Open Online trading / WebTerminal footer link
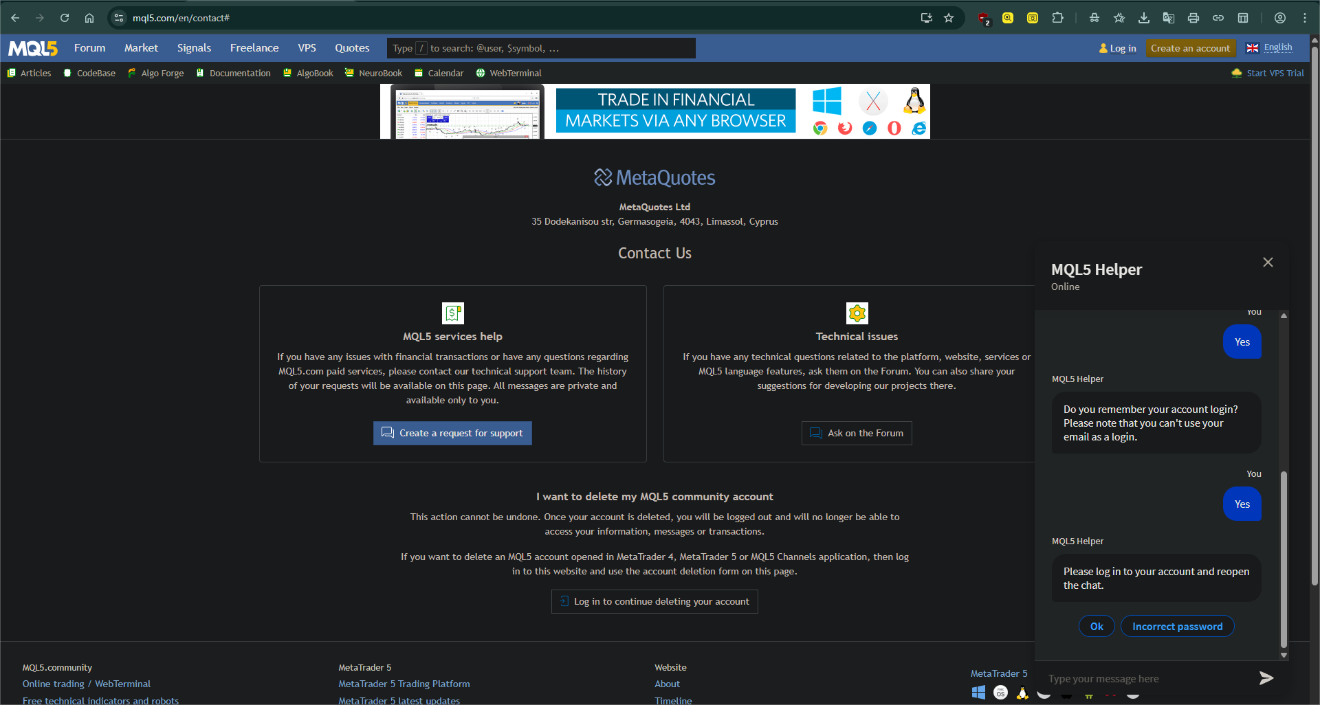 tap(86, 684)
